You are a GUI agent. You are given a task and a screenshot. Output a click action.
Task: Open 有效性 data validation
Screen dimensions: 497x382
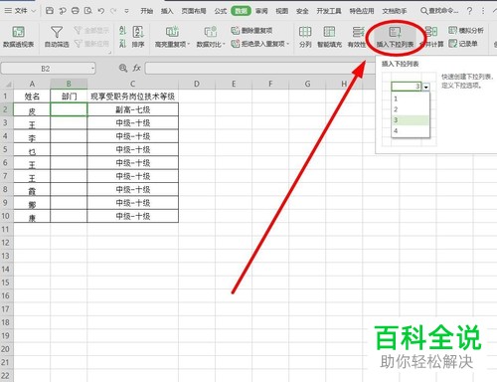(x=357, y=37)
